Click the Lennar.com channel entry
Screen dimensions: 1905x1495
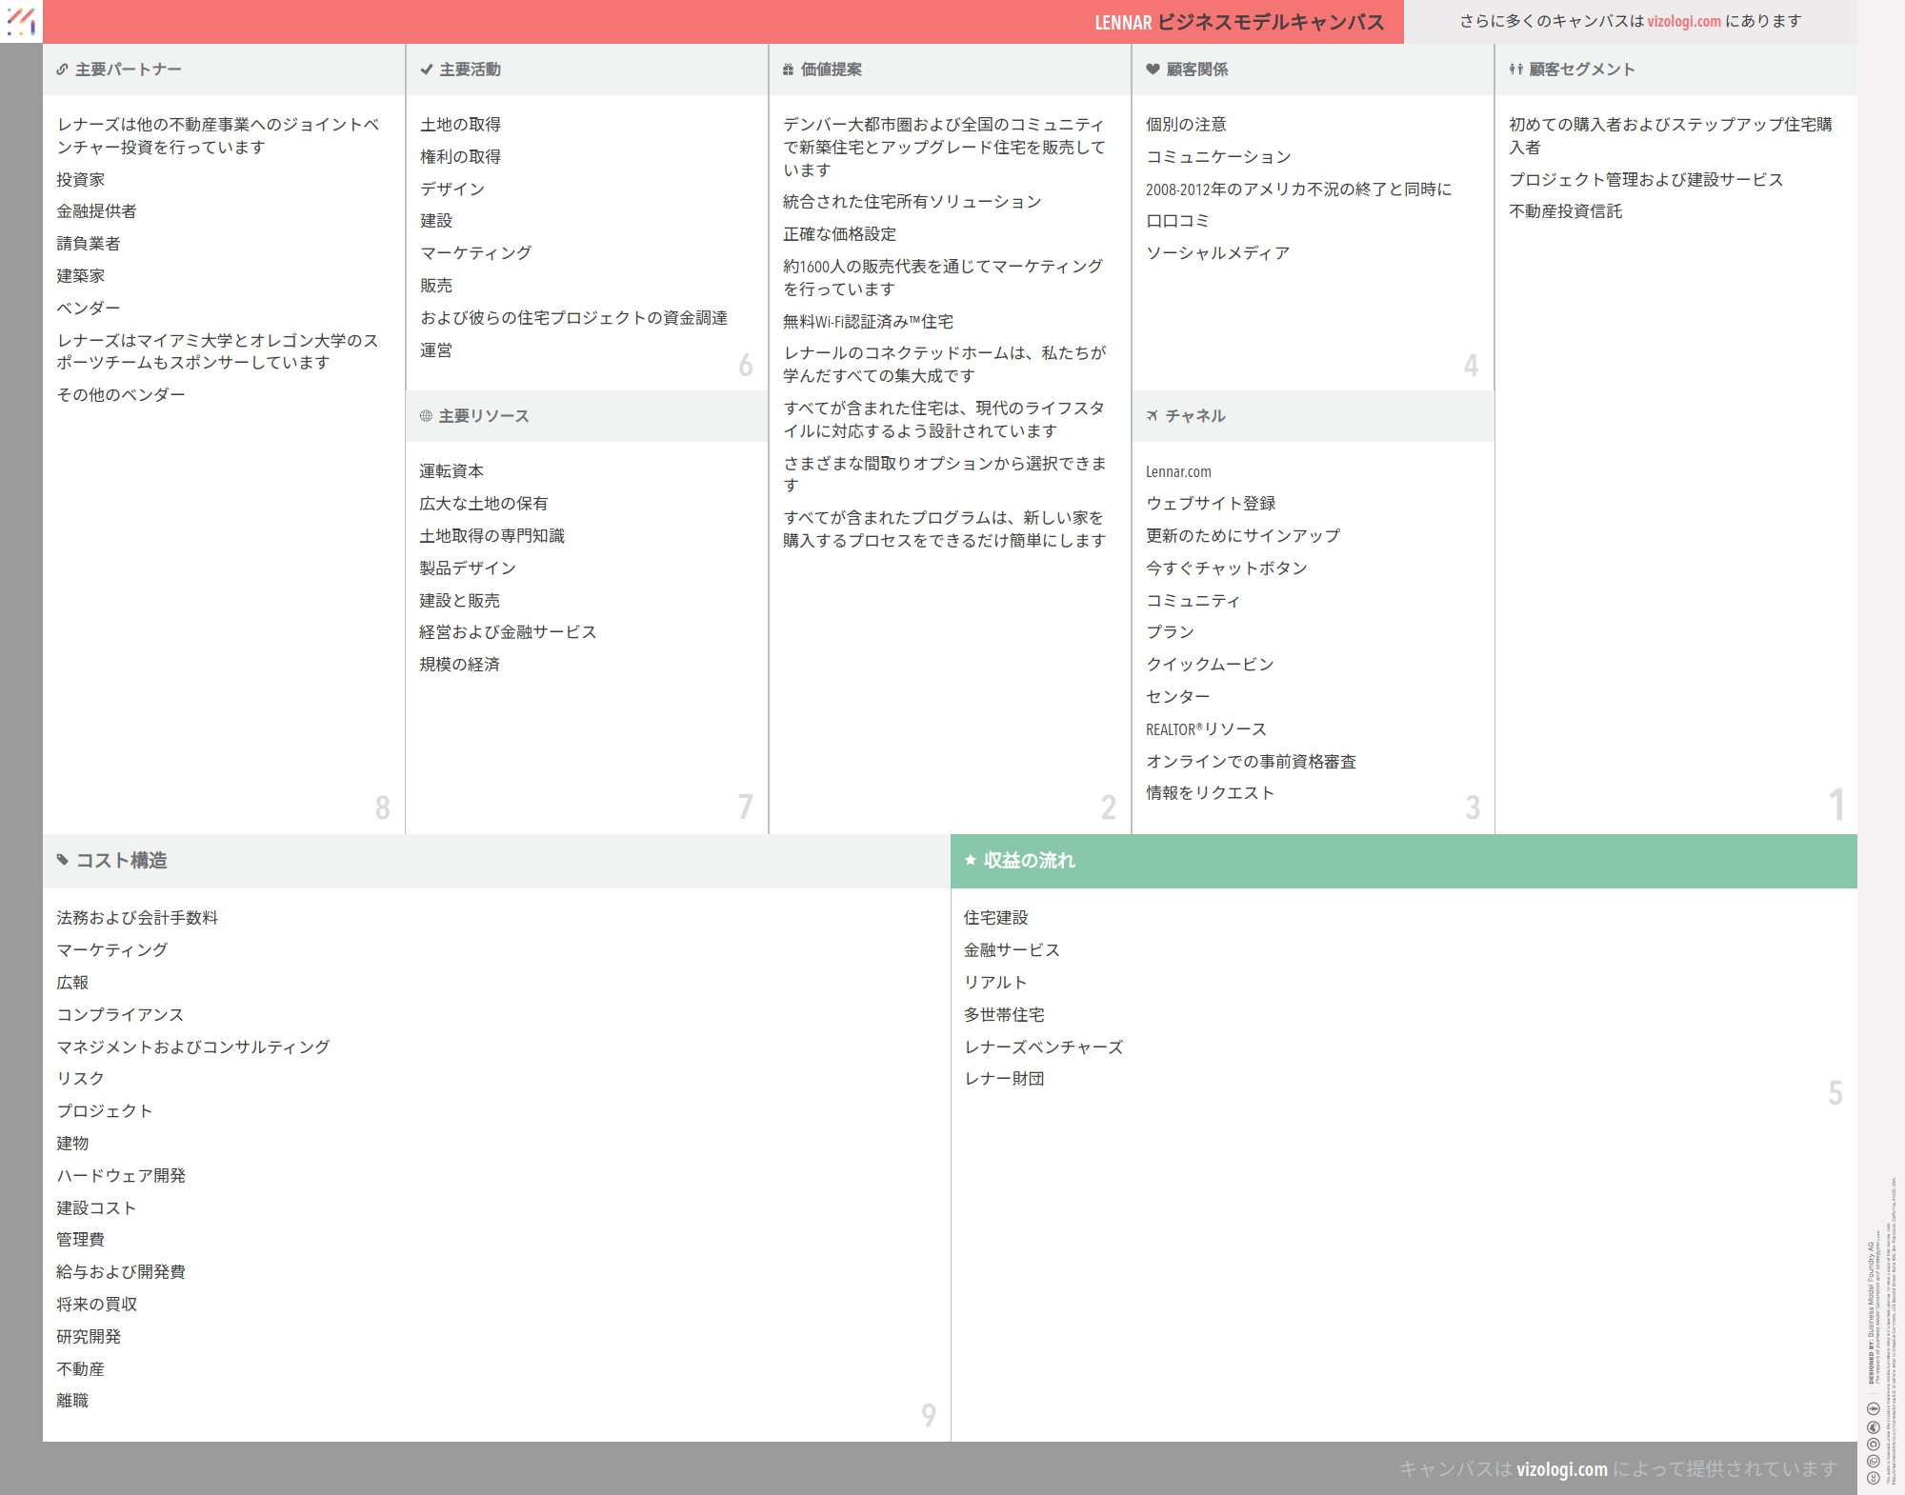1178,471
